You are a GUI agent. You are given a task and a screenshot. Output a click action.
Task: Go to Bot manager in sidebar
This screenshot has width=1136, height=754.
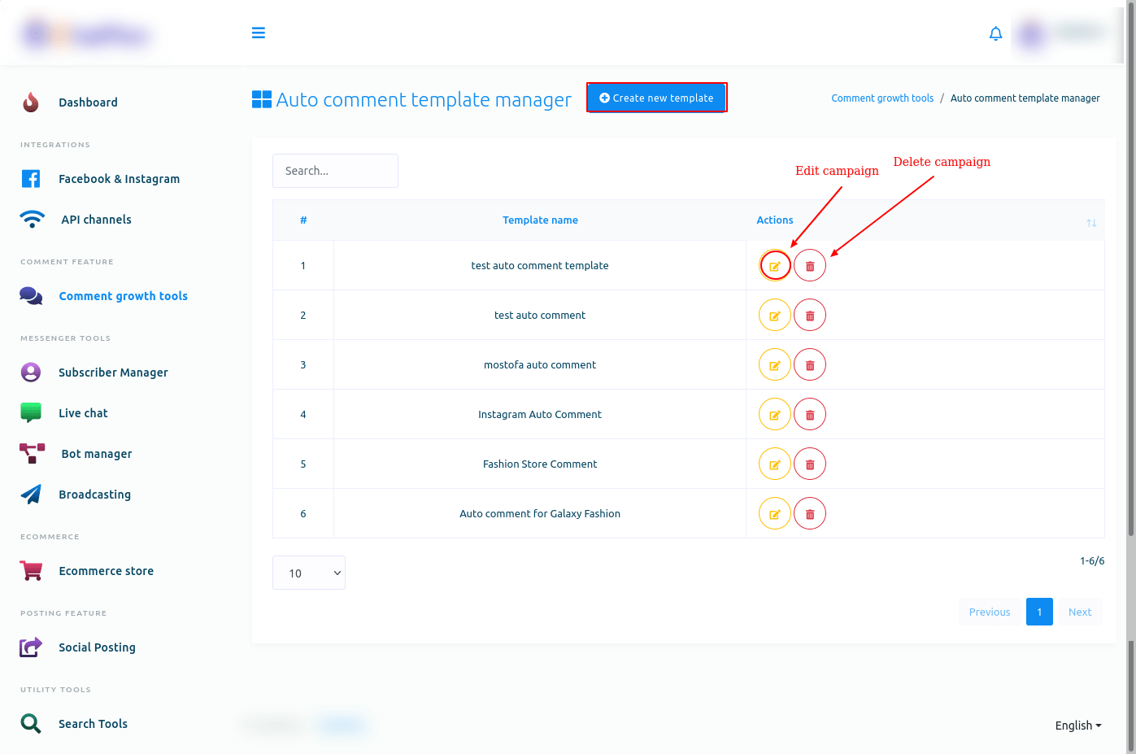coord(96,454)
